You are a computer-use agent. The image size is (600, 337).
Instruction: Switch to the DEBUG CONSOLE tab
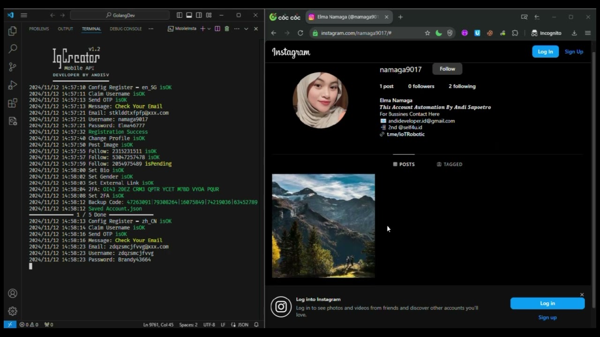click(x=126, y=29)
